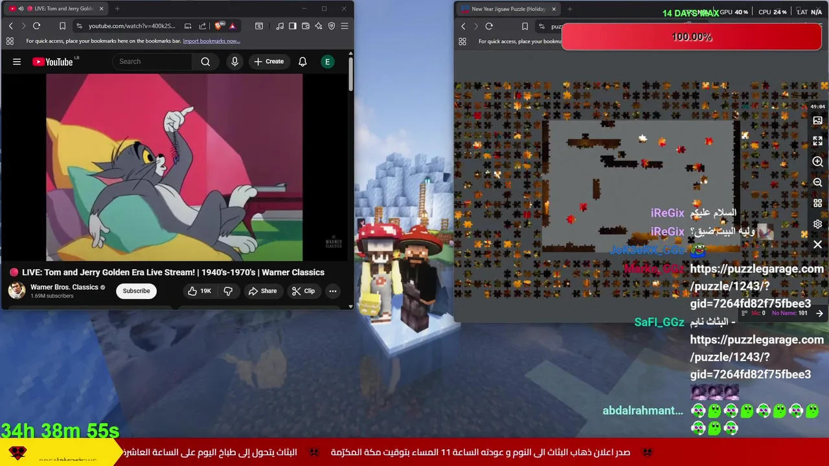Share the Tom and Jerry video
The image size is (829, 466).
coord(263,291)
